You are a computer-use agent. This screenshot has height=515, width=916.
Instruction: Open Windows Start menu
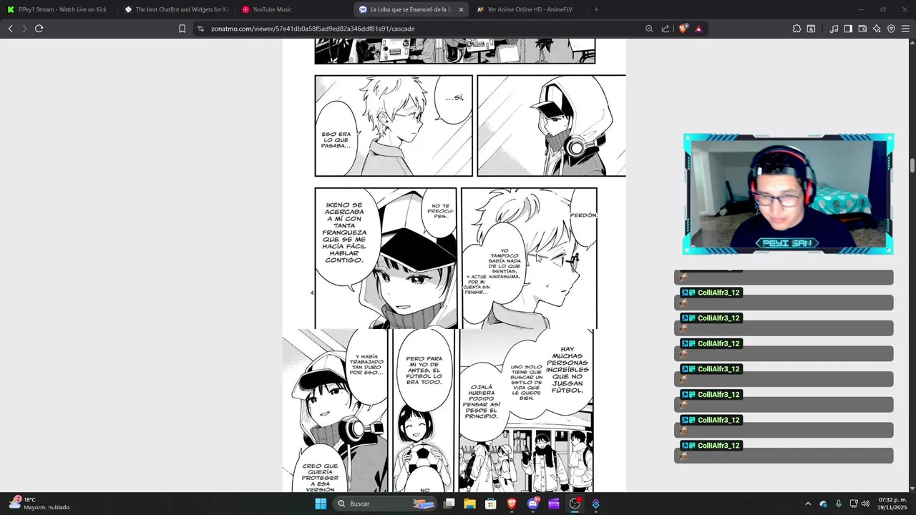[x=321, y=504]
